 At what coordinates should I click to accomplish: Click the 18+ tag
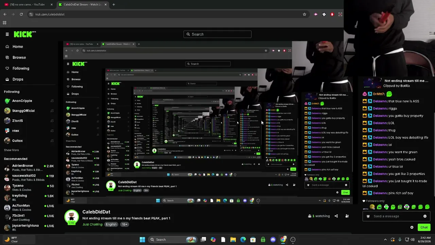click(x=124, y=225)
